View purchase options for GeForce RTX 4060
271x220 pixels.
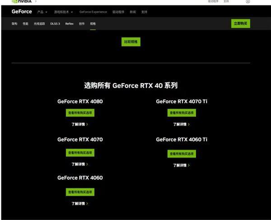[80, 192]
